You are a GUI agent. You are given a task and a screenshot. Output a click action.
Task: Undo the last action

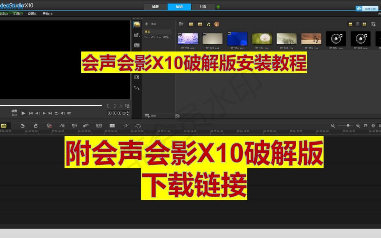click(22, 126)
